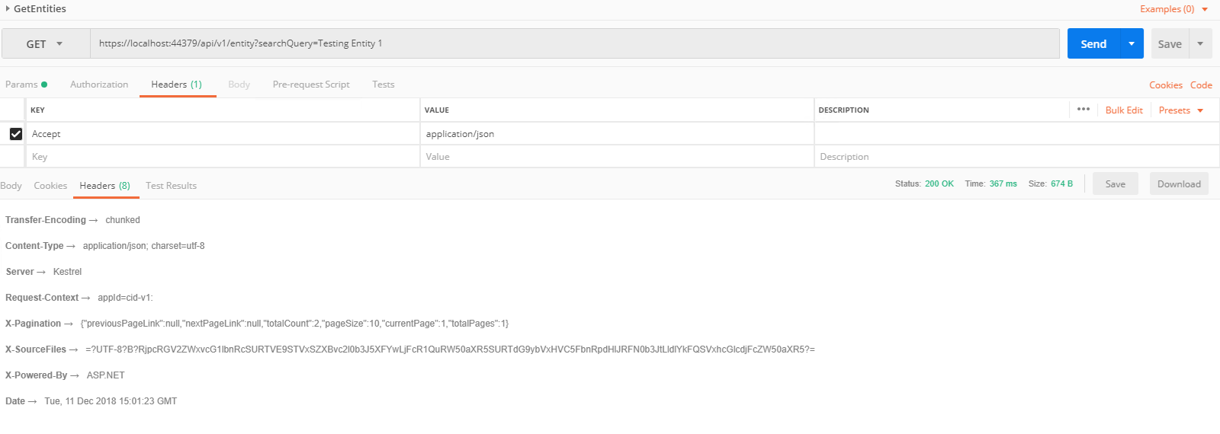The image size is (1220, 434).
Task: Open the Save options dropdown arrow
Action: pyautogui.click(x=1200, y=44)
